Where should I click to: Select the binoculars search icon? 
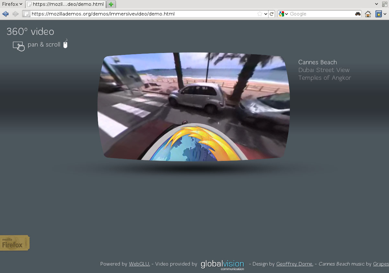(x=357, y=14)
